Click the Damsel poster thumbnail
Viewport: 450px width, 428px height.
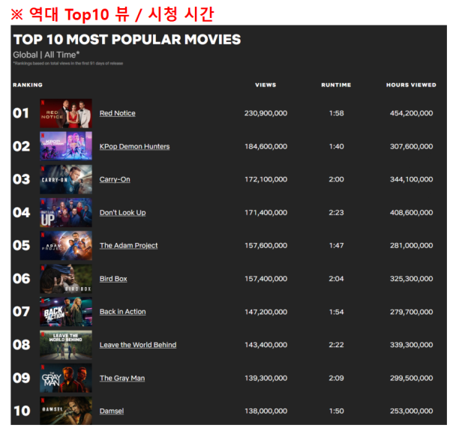[x=66, y=411]
